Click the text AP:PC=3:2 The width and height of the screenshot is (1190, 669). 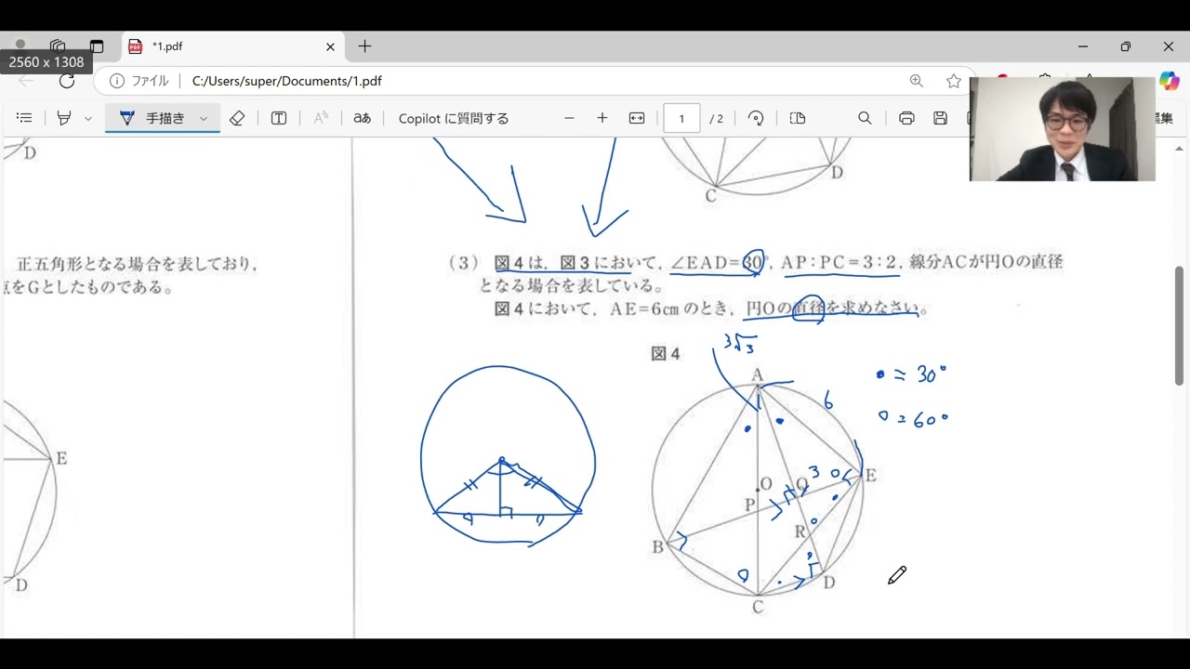click(x=840, y=263)
